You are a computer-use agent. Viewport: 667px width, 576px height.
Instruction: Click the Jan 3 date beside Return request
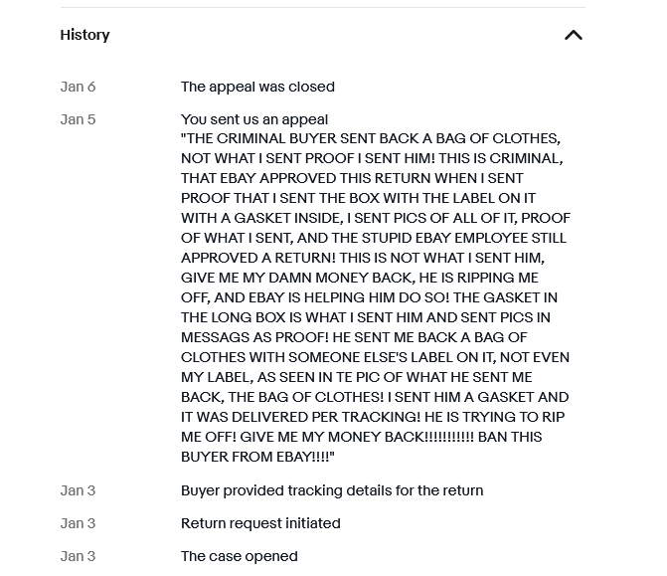coord(78,523)
